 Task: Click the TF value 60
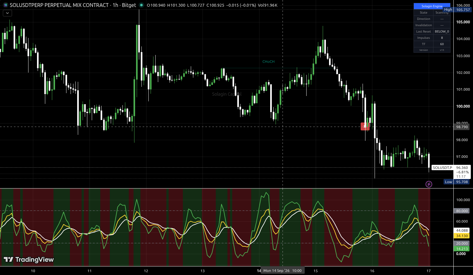[x=442, y=44]
